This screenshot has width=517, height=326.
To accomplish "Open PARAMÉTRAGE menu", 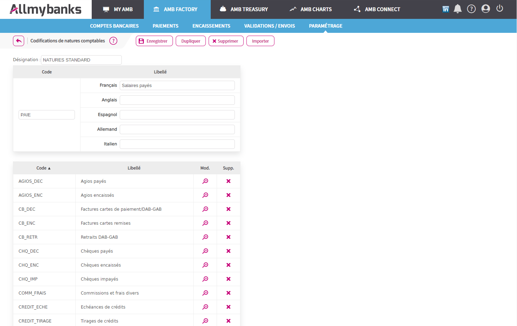I will point(326,26).
